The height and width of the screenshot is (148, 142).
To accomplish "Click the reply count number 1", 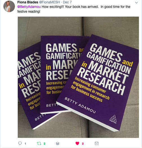I will (x=25, y=144).
